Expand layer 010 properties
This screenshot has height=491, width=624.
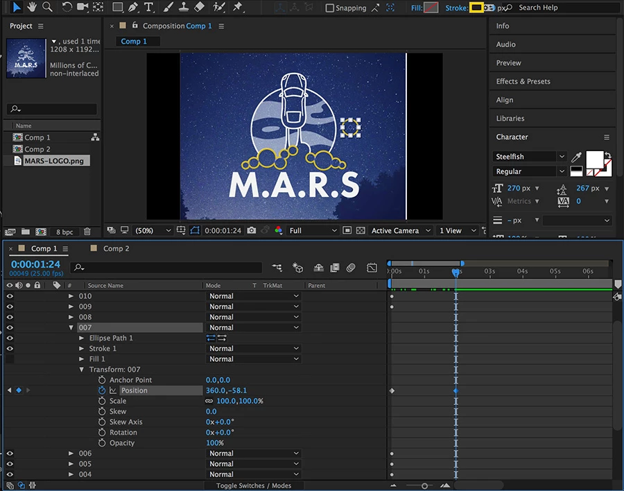[71, 296]
